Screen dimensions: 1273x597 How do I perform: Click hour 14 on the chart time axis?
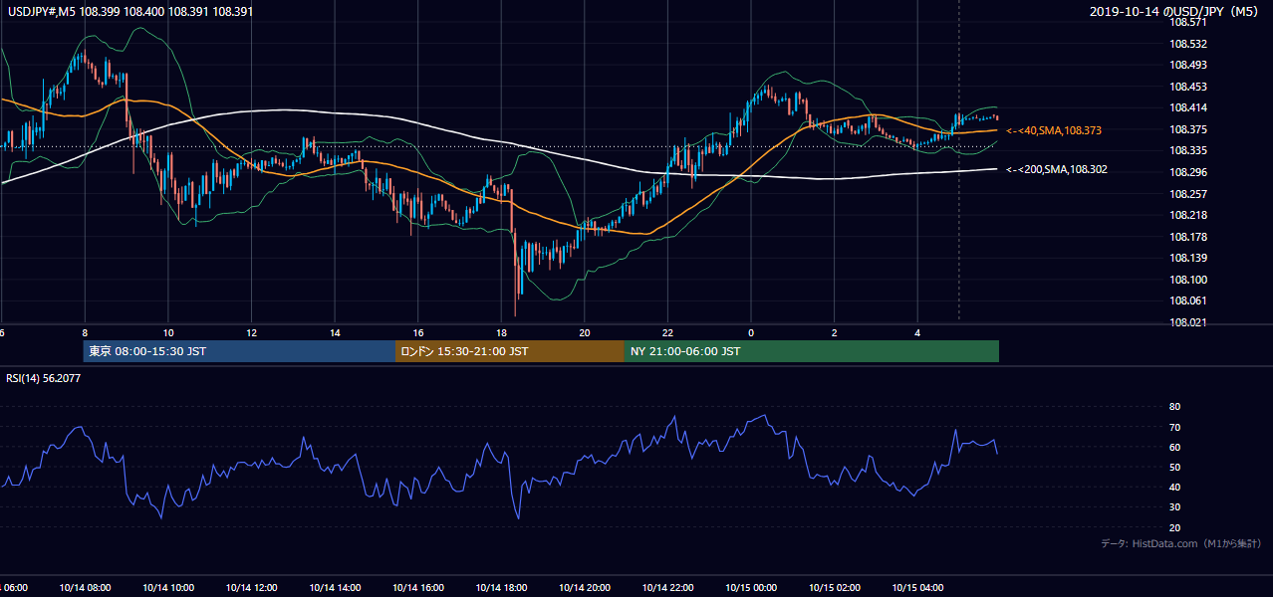pos(335,333)
